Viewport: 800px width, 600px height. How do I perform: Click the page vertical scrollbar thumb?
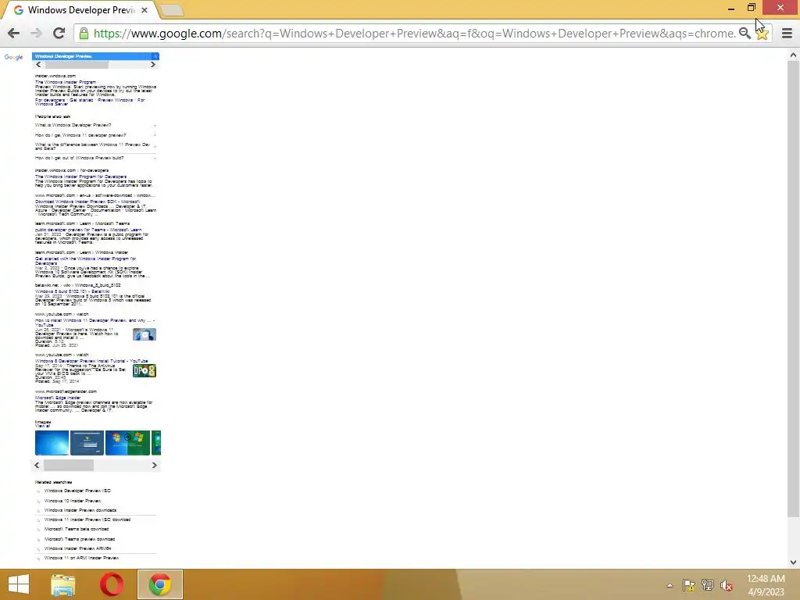pos(793,288)
